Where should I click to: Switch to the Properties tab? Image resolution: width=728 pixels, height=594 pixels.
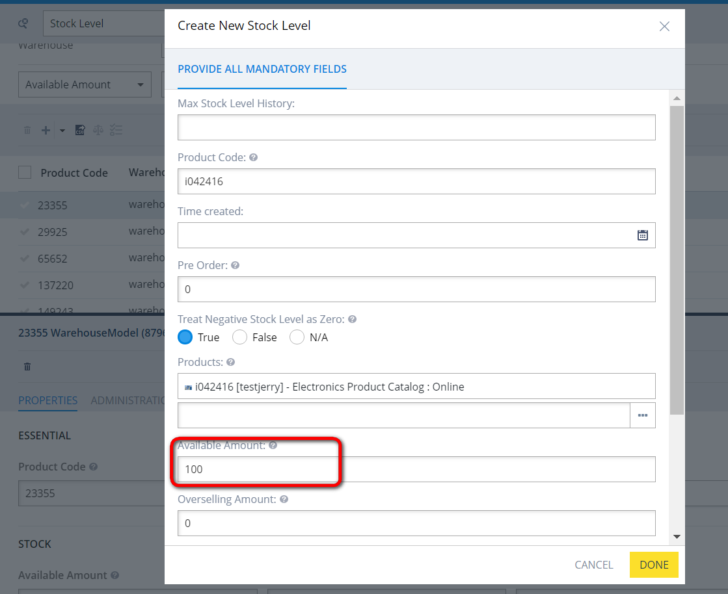(x=47, y=400)
